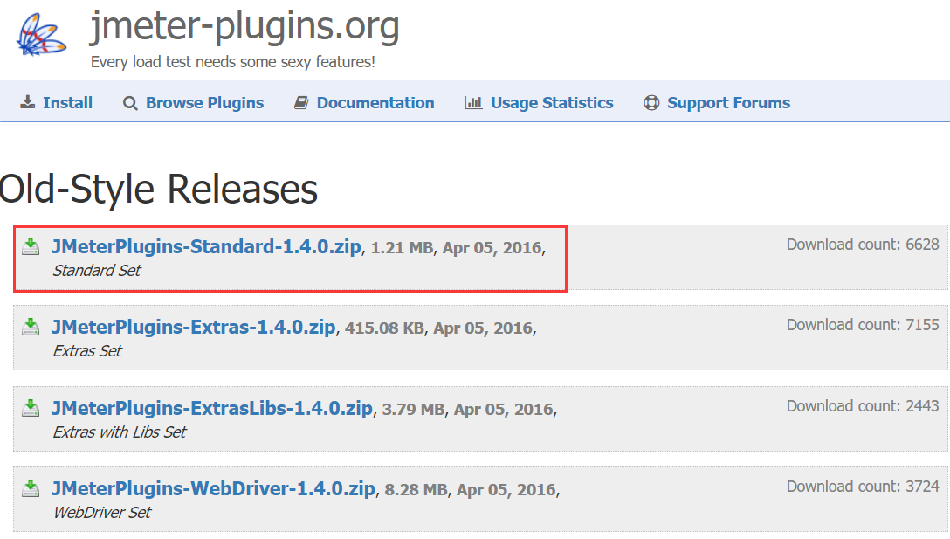Click the 'Old-Style Releases' heading
The height and width of the screenshot is (539, 950).
pos(158,190)
